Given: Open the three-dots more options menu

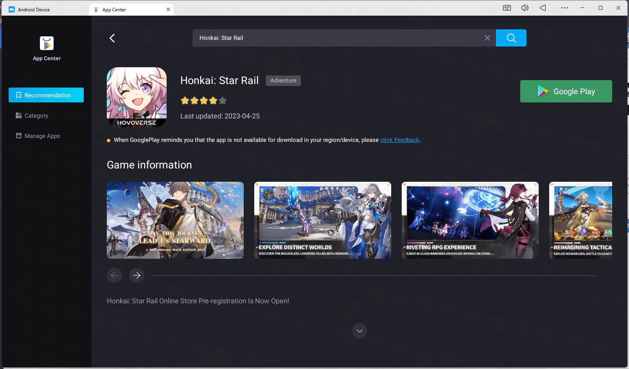Looking at the screenshot, I should point(564,8).
